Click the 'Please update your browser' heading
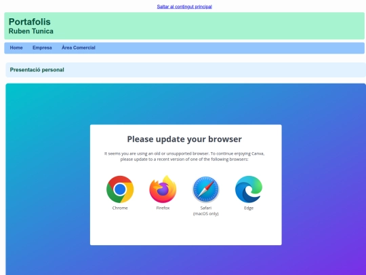Screen dimensions: 366x275 184,139
